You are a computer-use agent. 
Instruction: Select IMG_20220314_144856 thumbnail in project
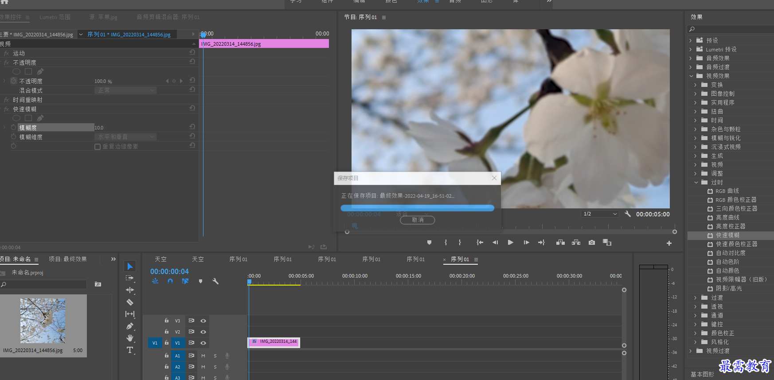click(x=43, y=321)
